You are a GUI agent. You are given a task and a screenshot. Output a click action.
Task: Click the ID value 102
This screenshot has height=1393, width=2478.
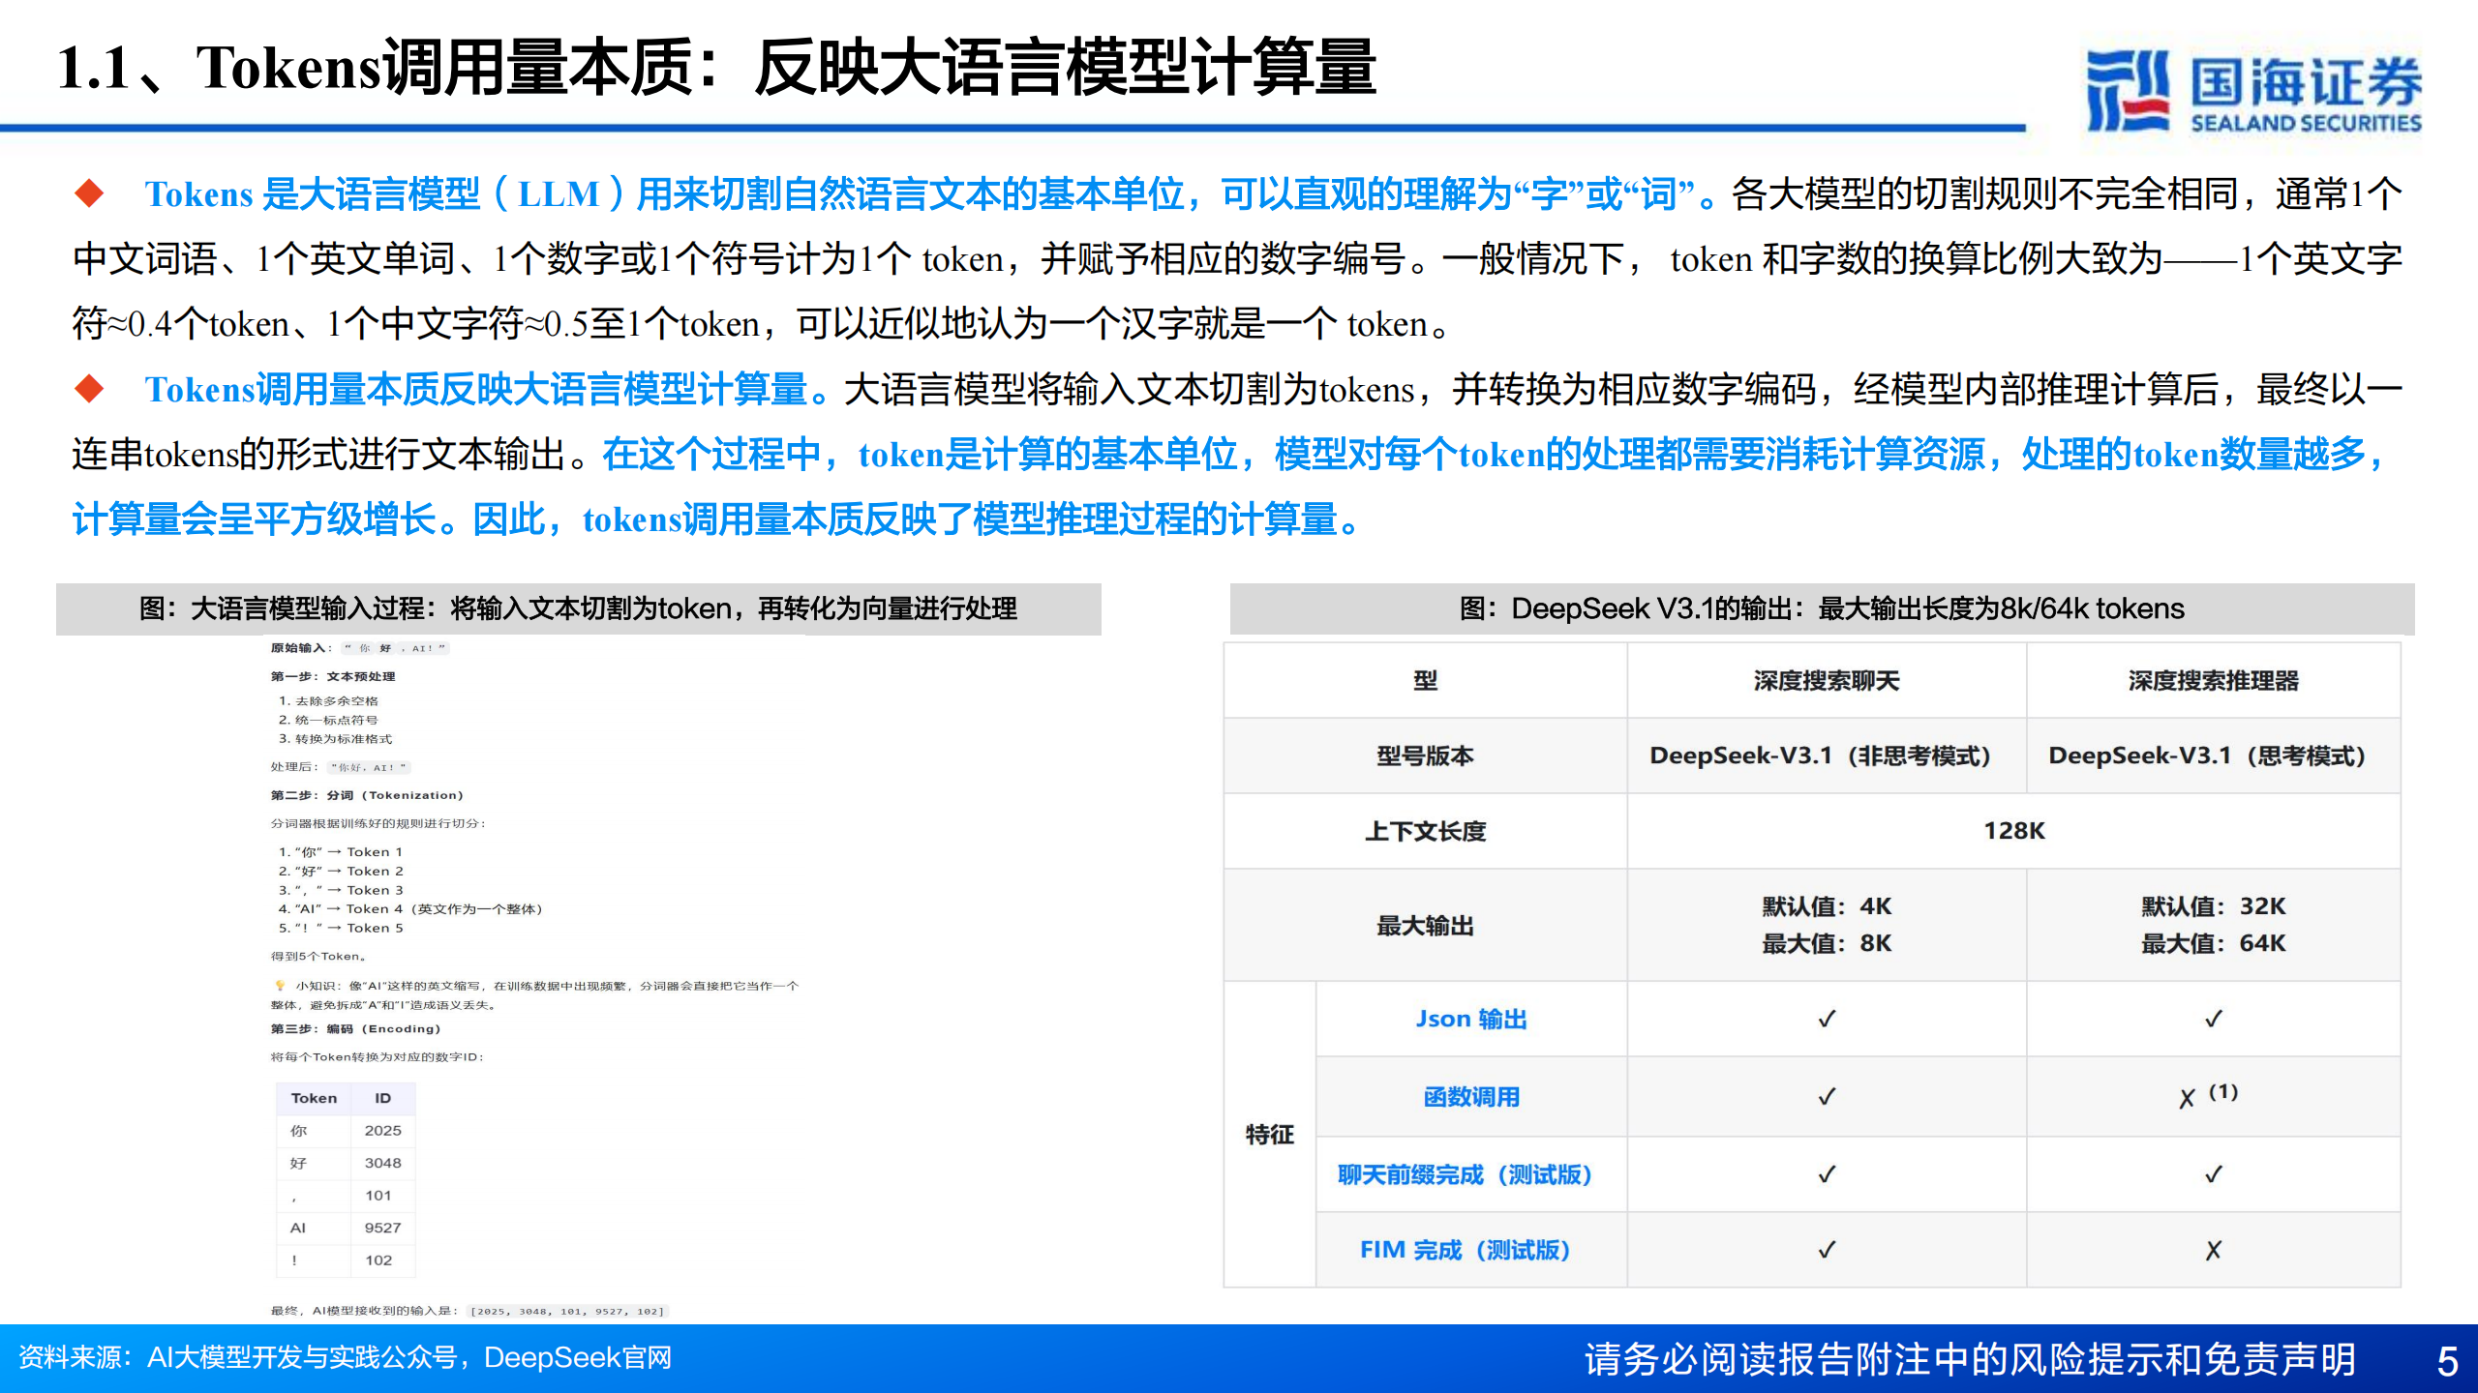click(x=378, y=1260)
